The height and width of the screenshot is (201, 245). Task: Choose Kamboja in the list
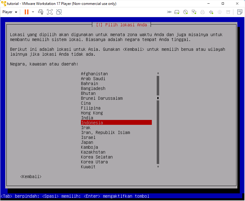(116, 147)
